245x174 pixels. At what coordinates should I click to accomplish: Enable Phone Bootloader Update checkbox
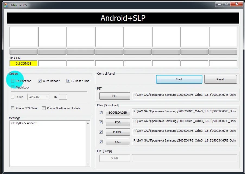44,108
